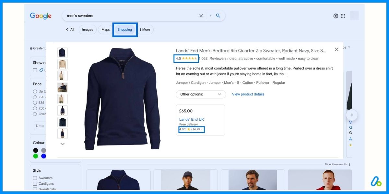389x194 pixels.
Task: Click the About these results link
Action: (x=336, y=164)
